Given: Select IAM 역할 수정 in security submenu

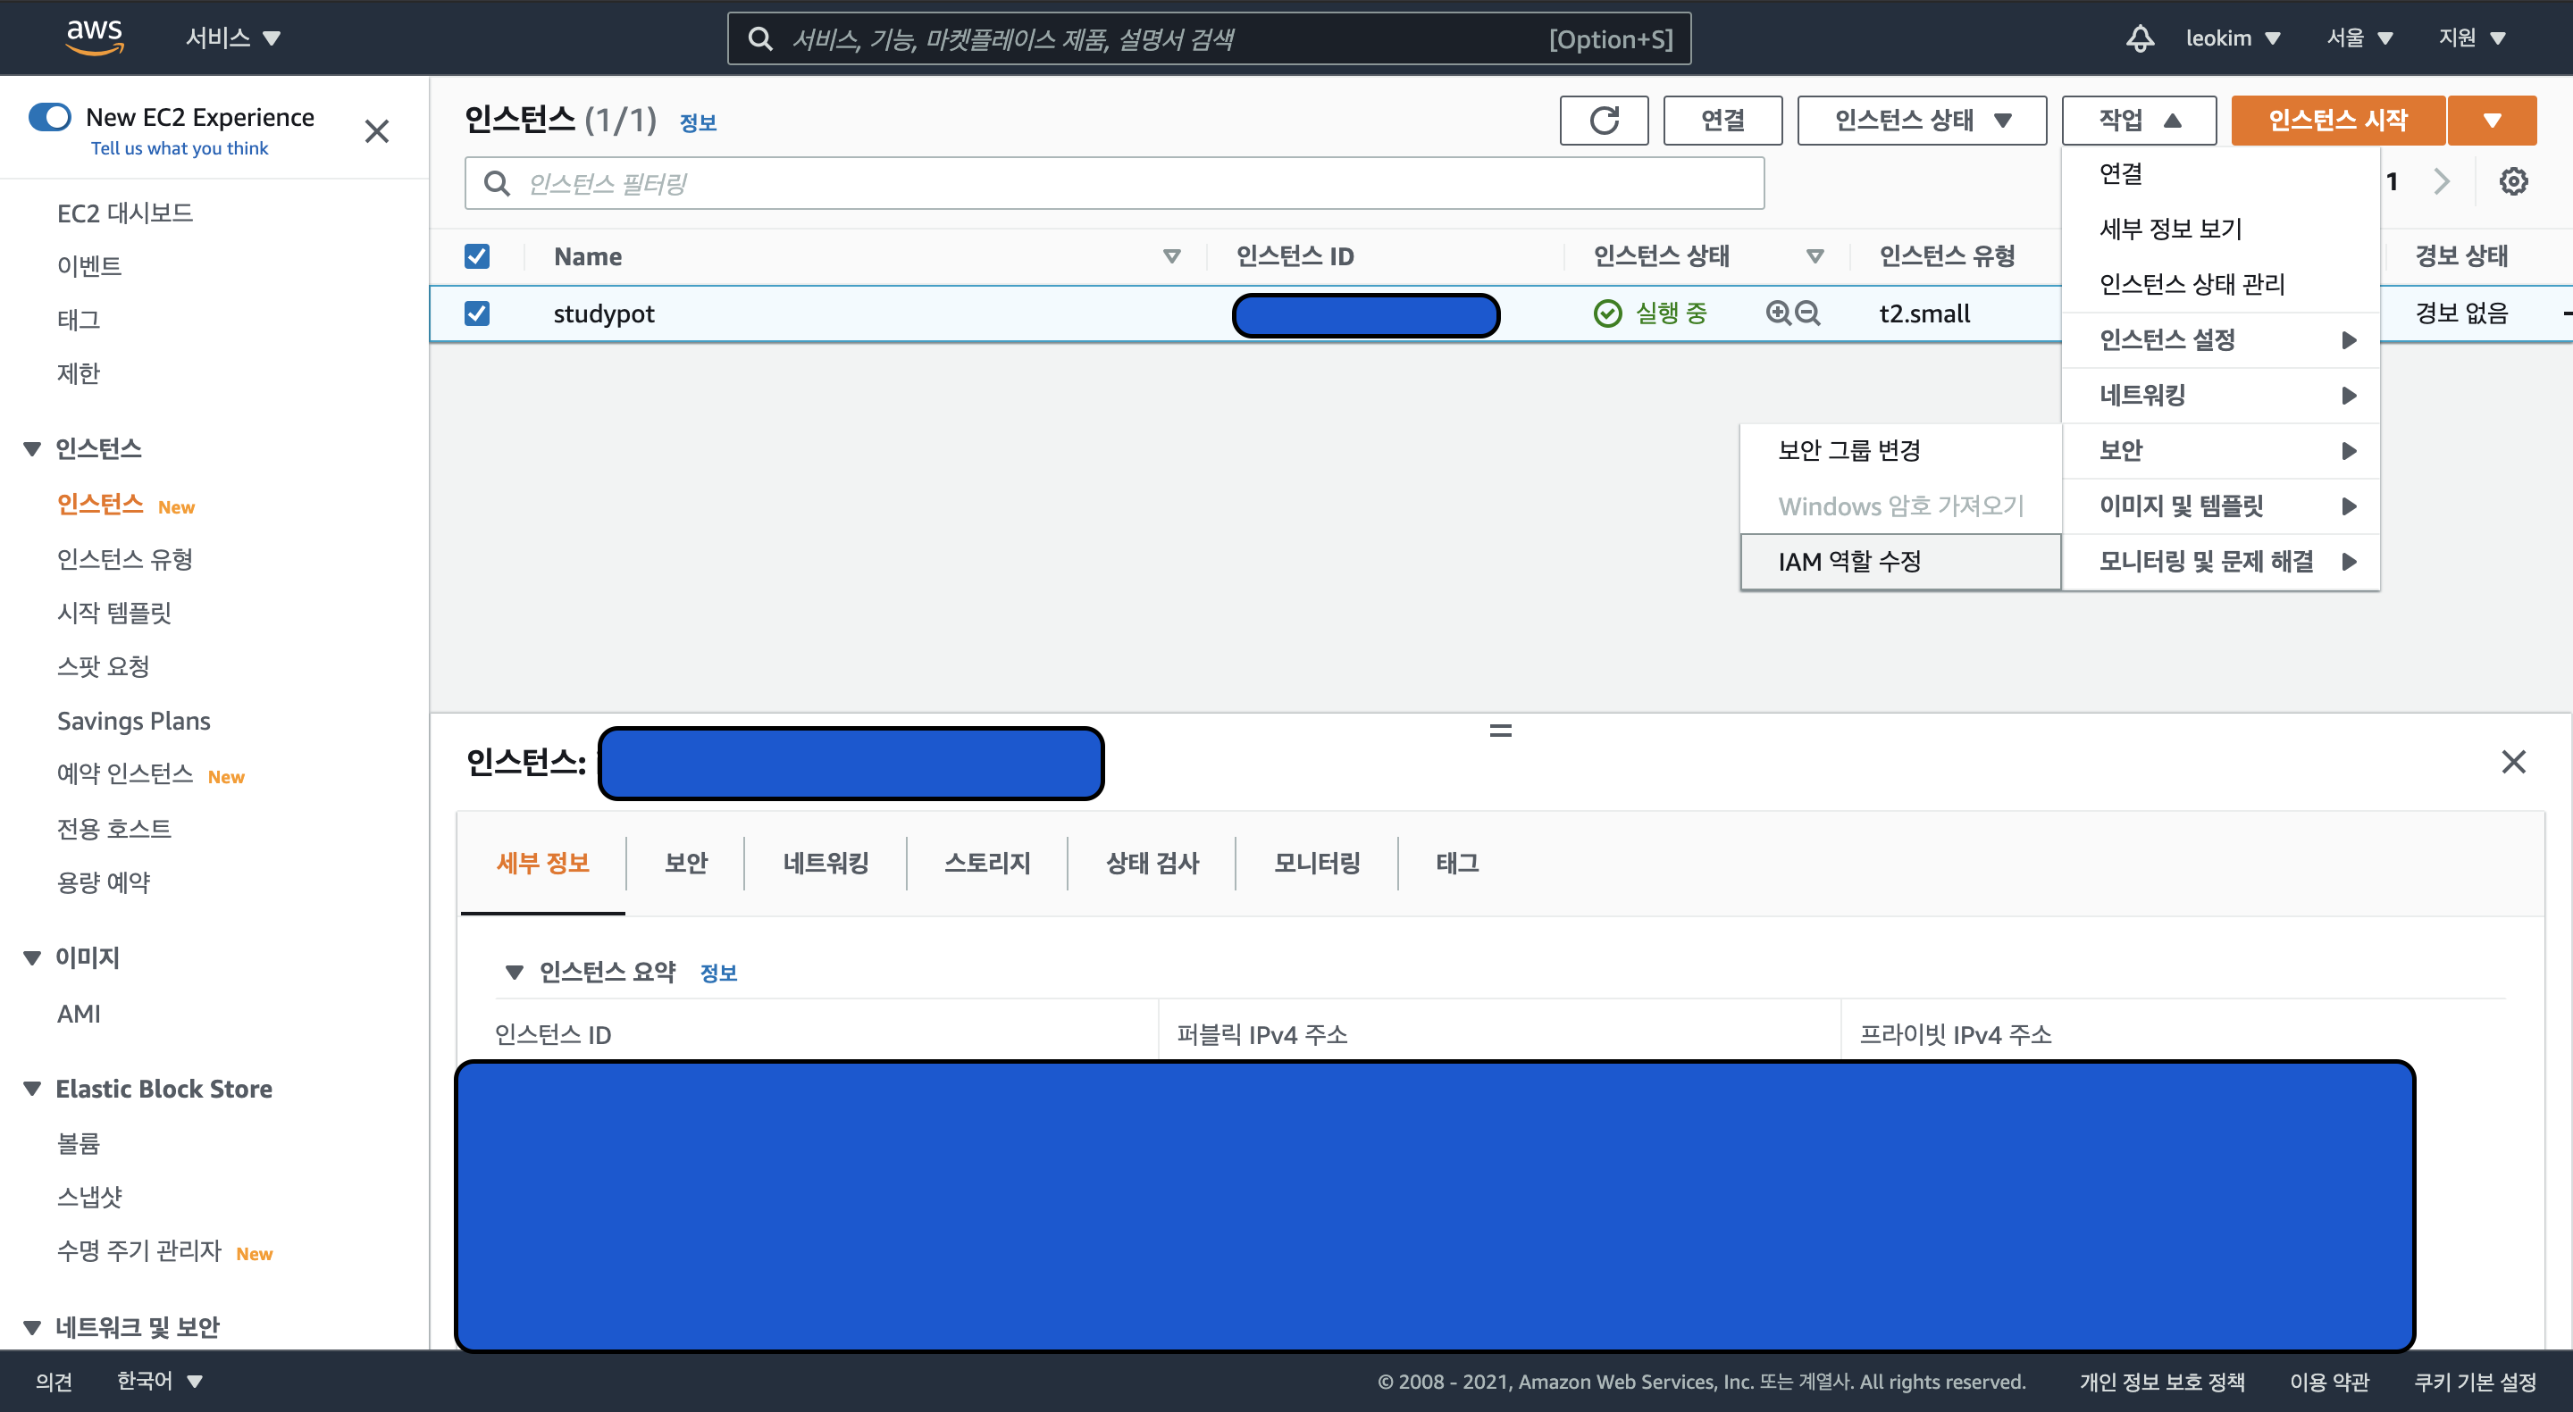Looking at the screenshot, I should click(x=1899, y=561).
